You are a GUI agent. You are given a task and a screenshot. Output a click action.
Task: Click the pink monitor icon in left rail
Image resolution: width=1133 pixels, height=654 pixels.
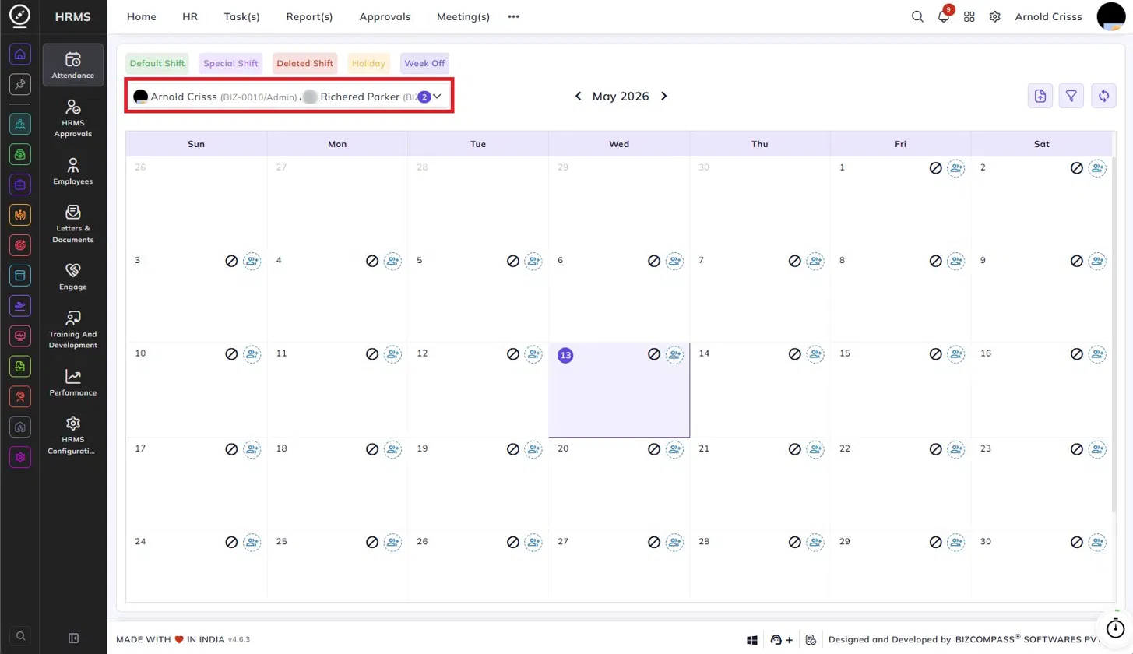coord(20,336)
